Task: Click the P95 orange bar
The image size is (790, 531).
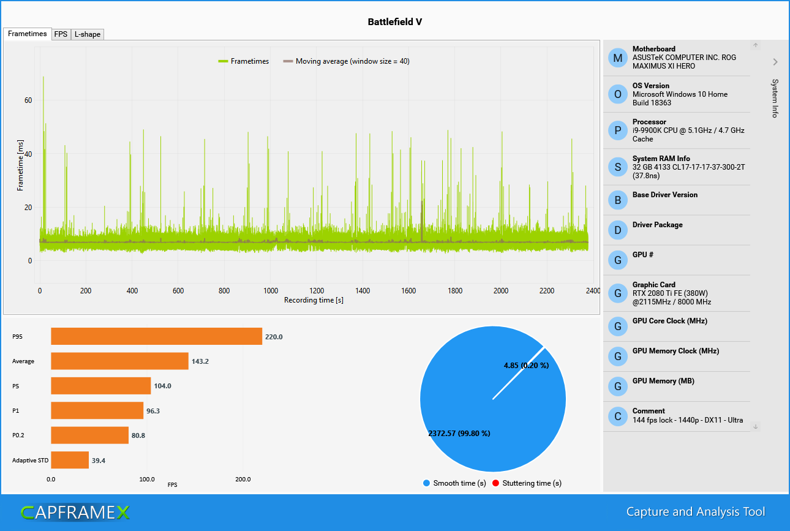Action: click(156, 336)
